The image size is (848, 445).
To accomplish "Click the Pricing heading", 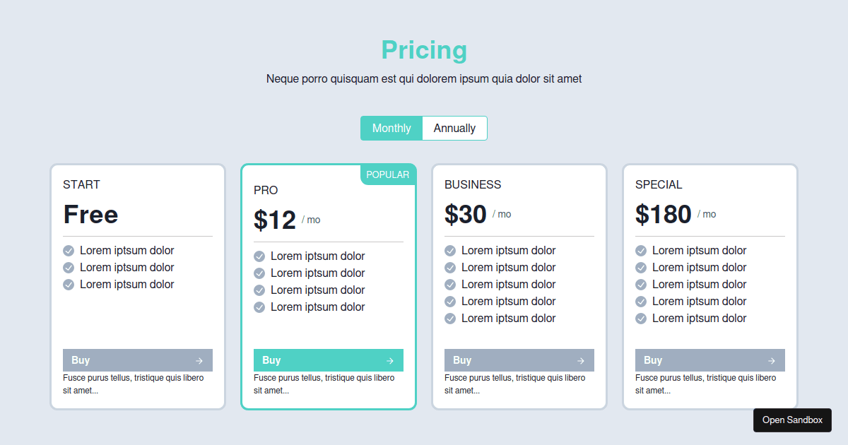I will [x=423, y=50].
